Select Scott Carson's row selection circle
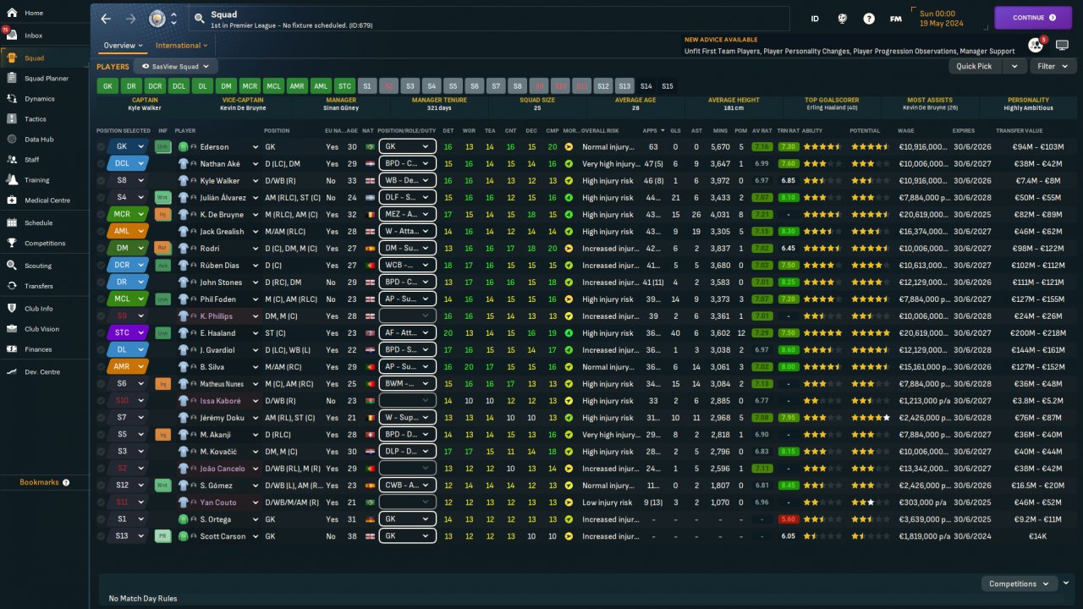 102,536
